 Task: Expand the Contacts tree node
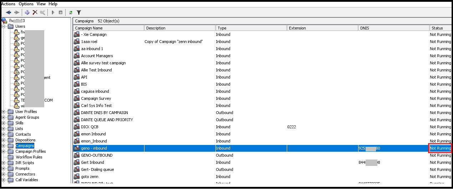click(4, 134)
